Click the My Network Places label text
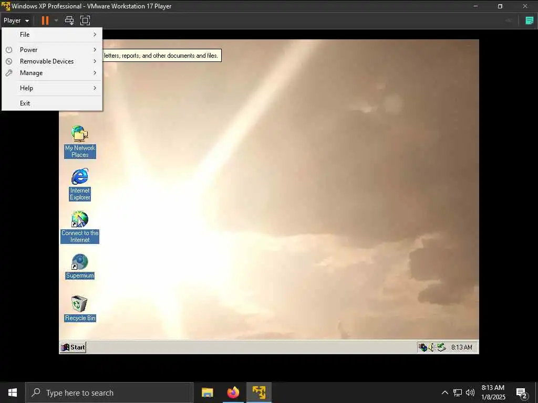Screen dimensions: 538x403 click(80, 152)
